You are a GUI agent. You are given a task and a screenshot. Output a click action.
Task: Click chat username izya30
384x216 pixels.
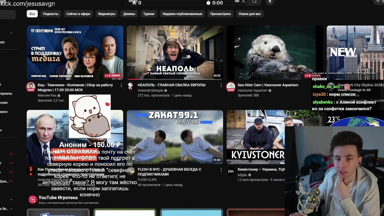[319, 94]
